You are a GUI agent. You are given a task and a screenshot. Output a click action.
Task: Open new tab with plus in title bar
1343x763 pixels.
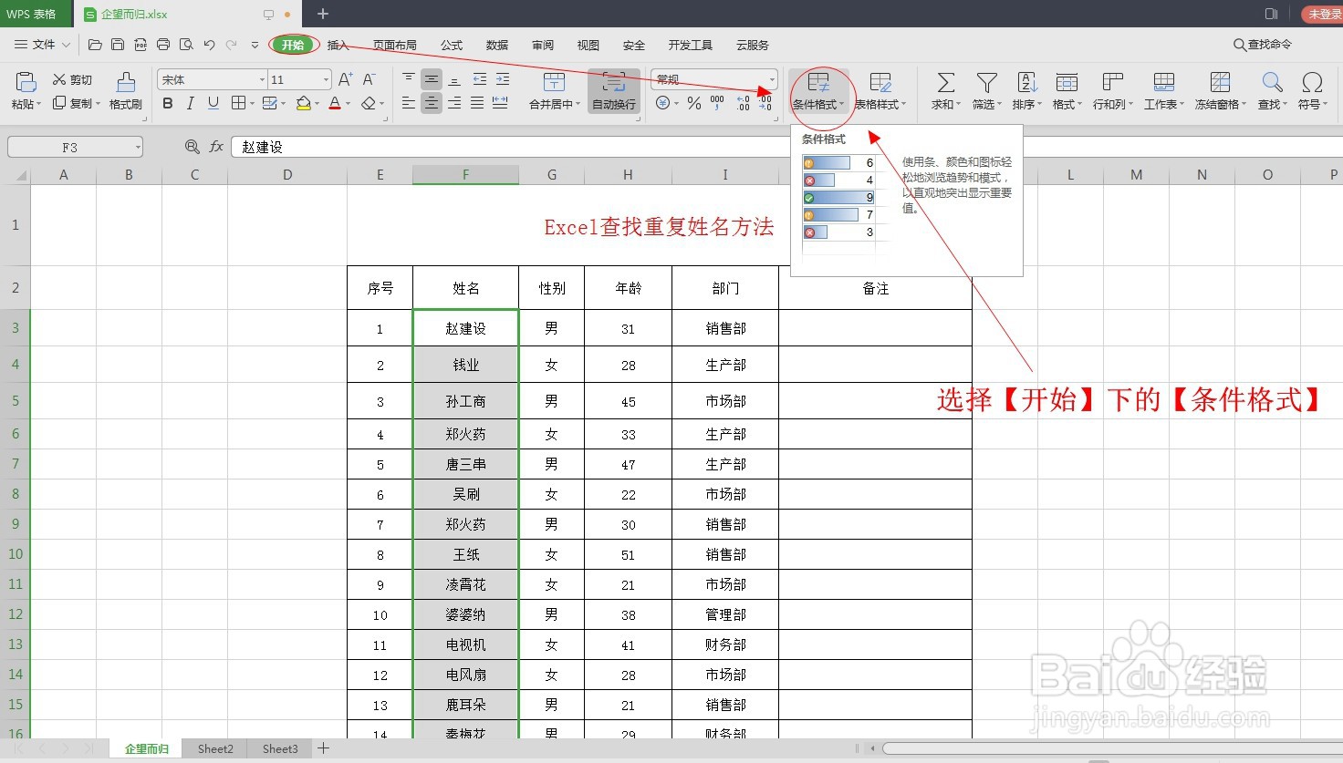coord(322,14)
